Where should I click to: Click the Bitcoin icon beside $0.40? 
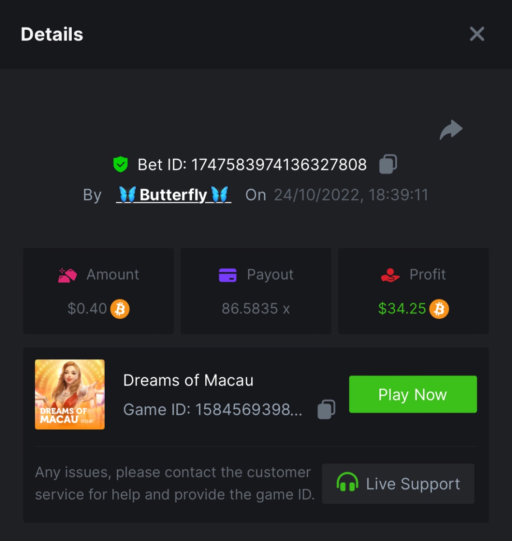[120, 309]
